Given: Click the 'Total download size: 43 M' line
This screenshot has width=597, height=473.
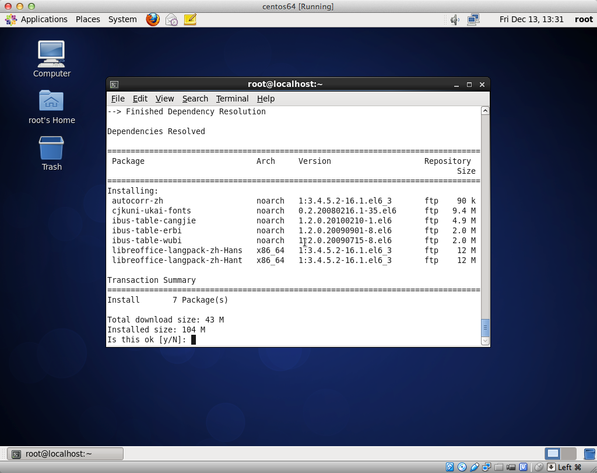Looking at the screenshot, I should click(x=166, y=320).
